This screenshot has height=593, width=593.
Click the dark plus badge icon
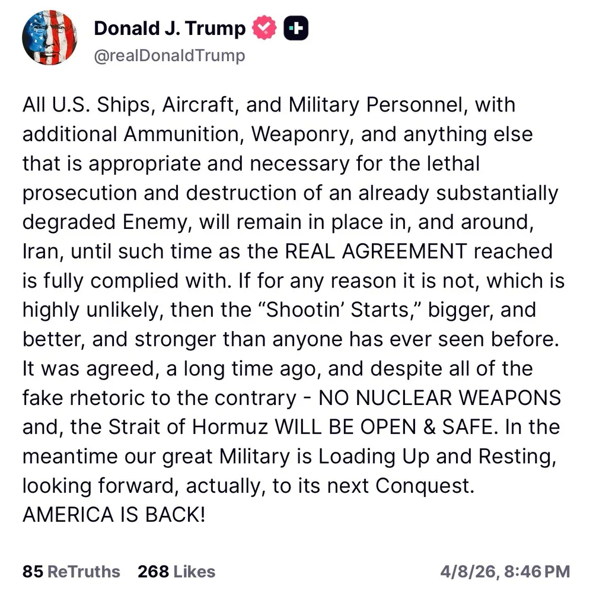(x=296, y=28)
